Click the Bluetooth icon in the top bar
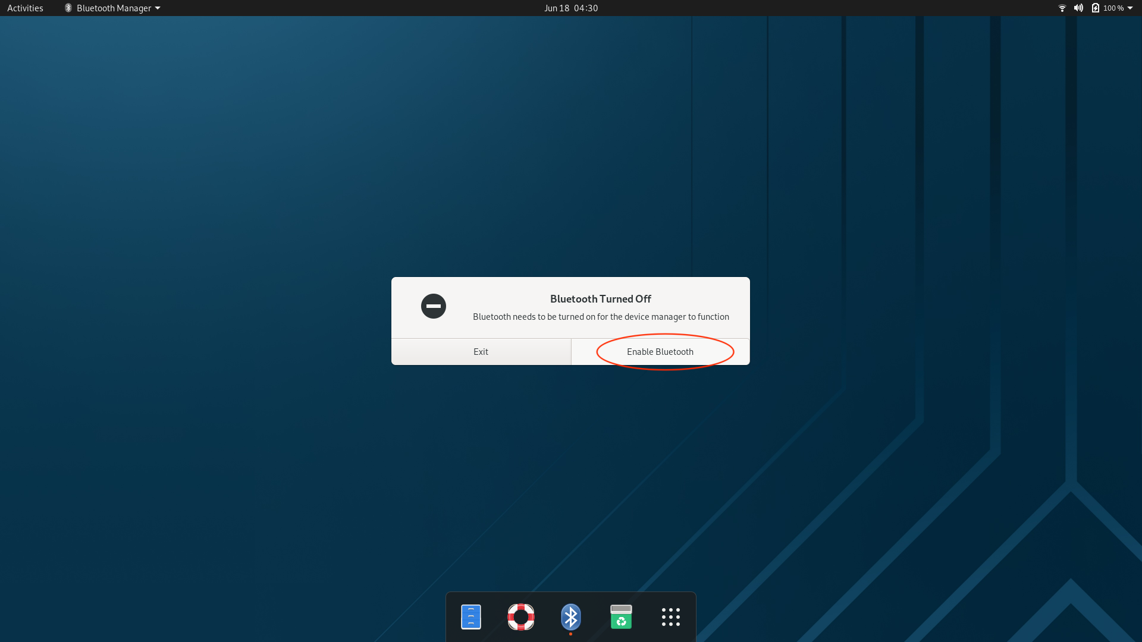1142x642 pixels. [x=68, y=8]
